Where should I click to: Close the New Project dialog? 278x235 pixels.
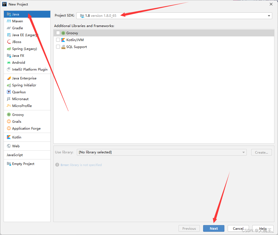(x=271, y=4)
